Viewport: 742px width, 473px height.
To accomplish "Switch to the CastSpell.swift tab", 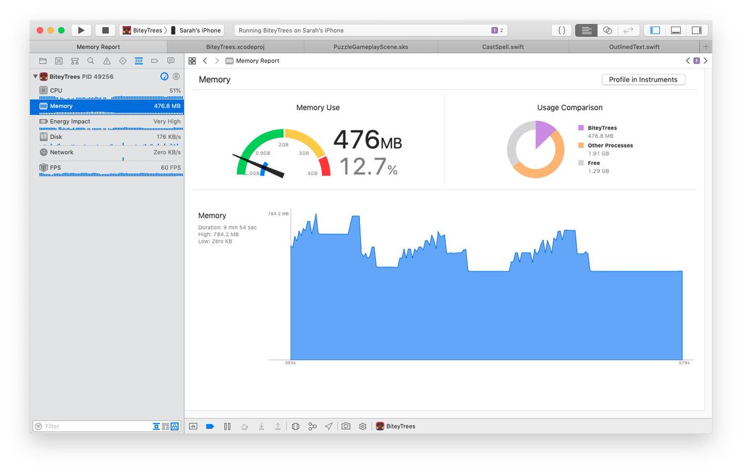I will (x=503, y=47).
